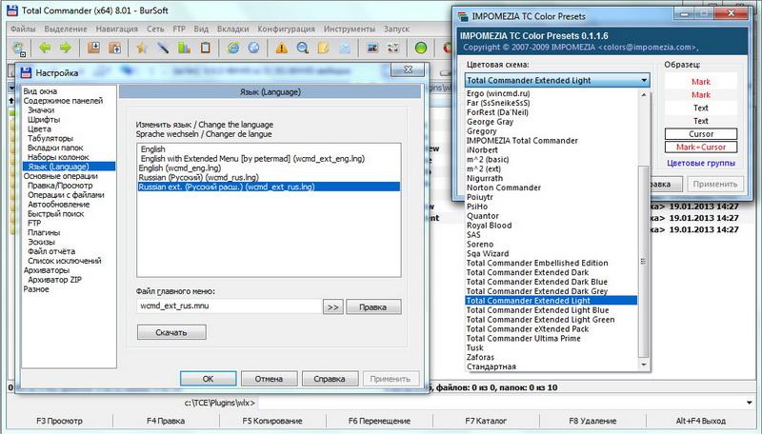
Task: Click the Скачать button
Action: (x=171, y=332)
